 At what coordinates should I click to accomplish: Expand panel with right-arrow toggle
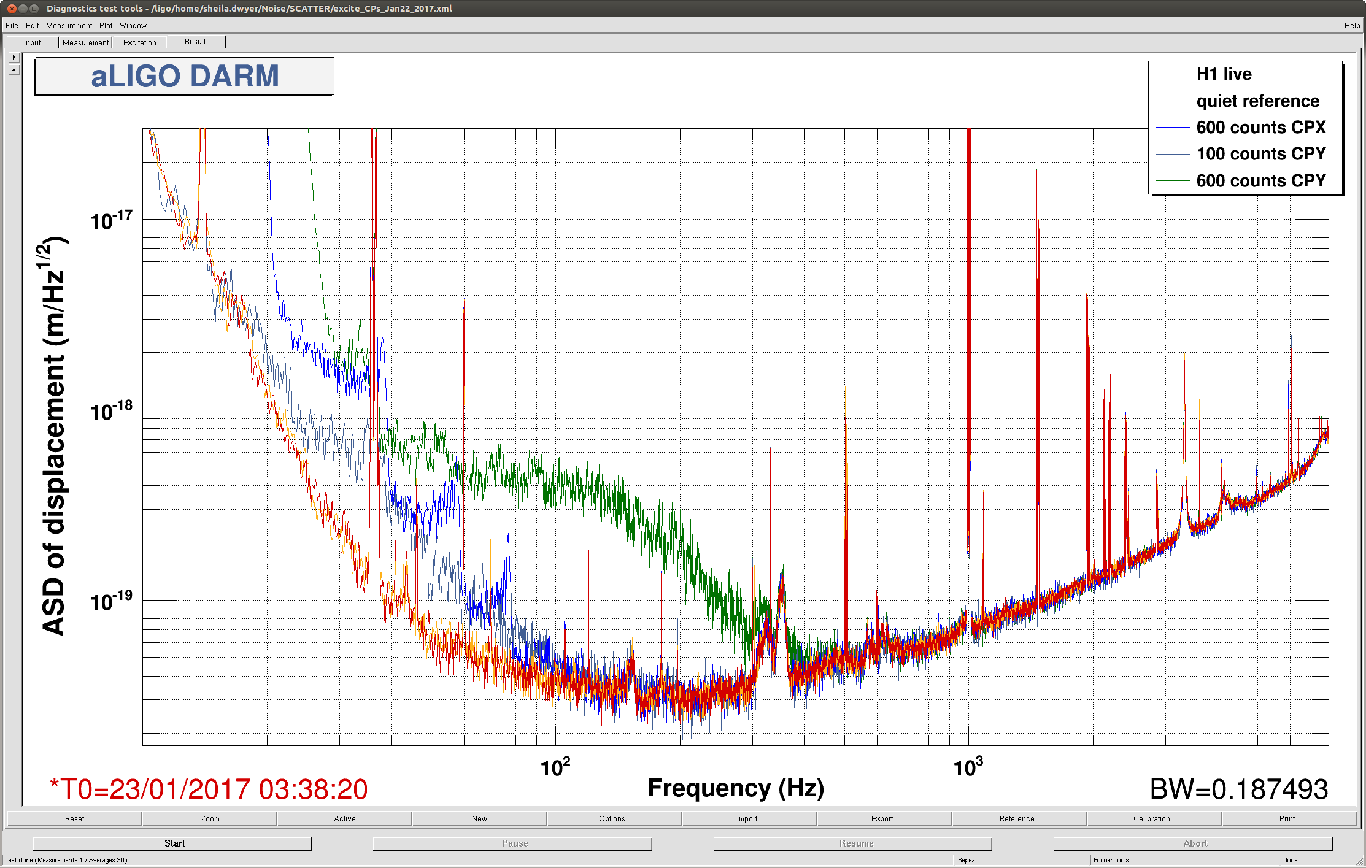14,57
